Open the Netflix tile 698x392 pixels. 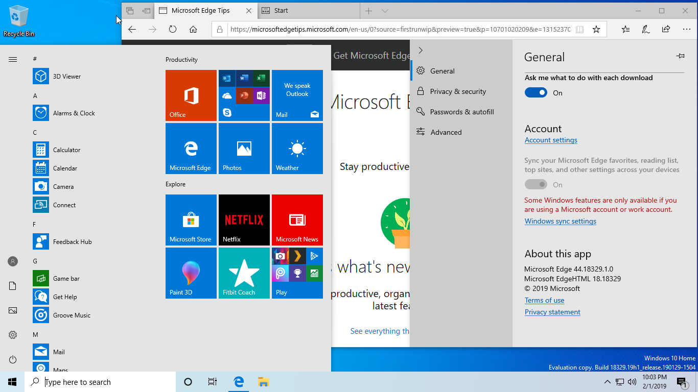click(x=244, y=220)
